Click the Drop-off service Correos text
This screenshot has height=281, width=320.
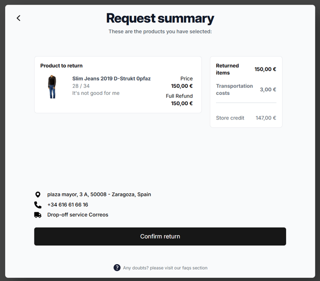[x=78, y=214]
